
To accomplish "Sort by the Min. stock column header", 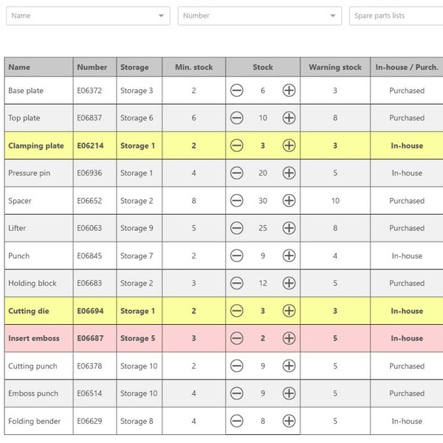I will 193,67.
